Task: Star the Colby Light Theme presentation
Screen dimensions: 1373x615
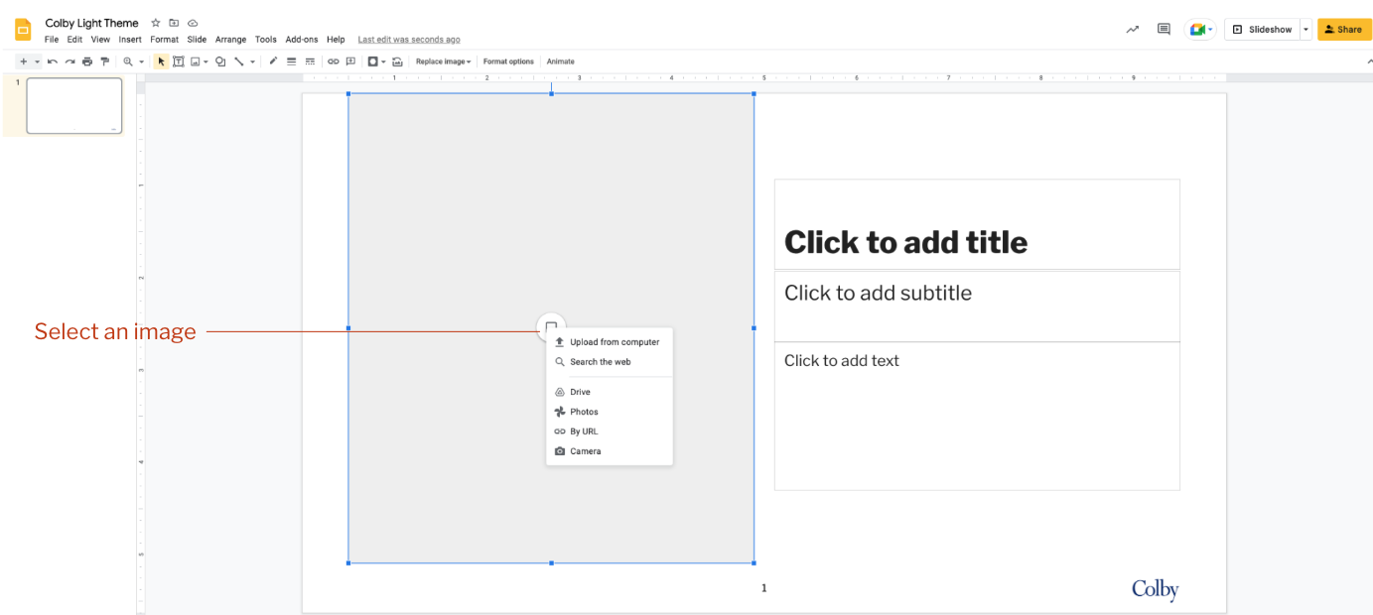Action: [x=156, y=23]
